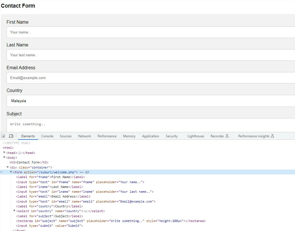
Task: Focus the Subject textarea
Action: [x=151, y=125]
